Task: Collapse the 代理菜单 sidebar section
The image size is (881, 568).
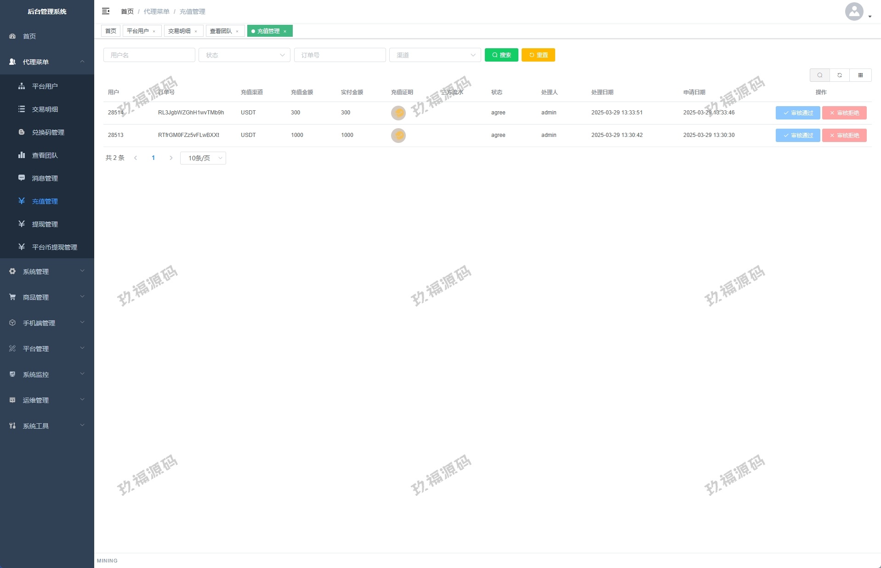Action: tap(47, 62)
